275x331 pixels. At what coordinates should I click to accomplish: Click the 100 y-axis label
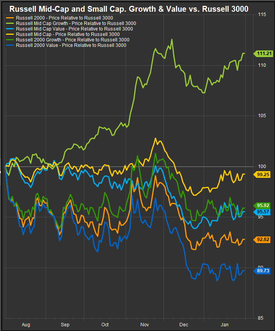(x=262, y=166)
